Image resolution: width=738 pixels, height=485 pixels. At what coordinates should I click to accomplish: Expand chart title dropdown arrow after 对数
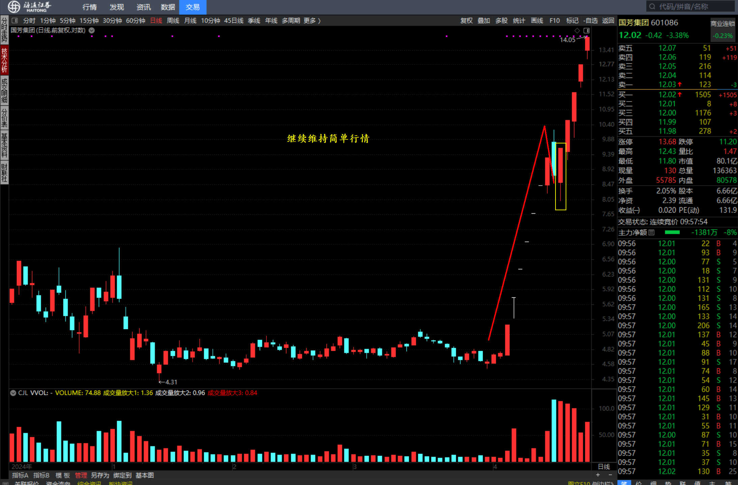[x=92, y=30]
